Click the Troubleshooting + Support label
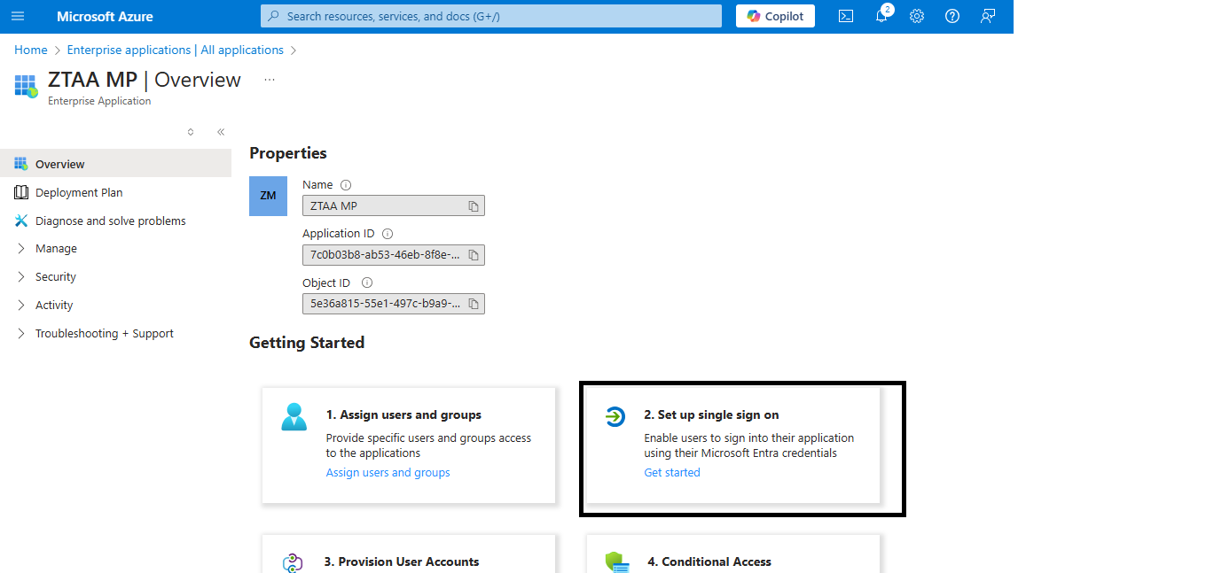 pyautogui.click(x=105, y=334)
